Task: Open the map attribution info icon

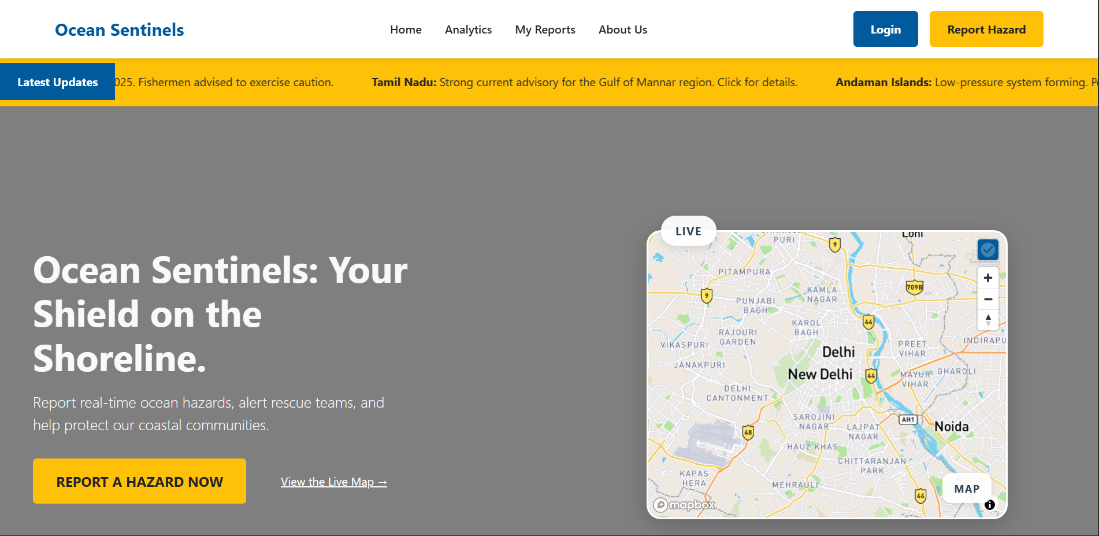Action: [x=990, y=505]
